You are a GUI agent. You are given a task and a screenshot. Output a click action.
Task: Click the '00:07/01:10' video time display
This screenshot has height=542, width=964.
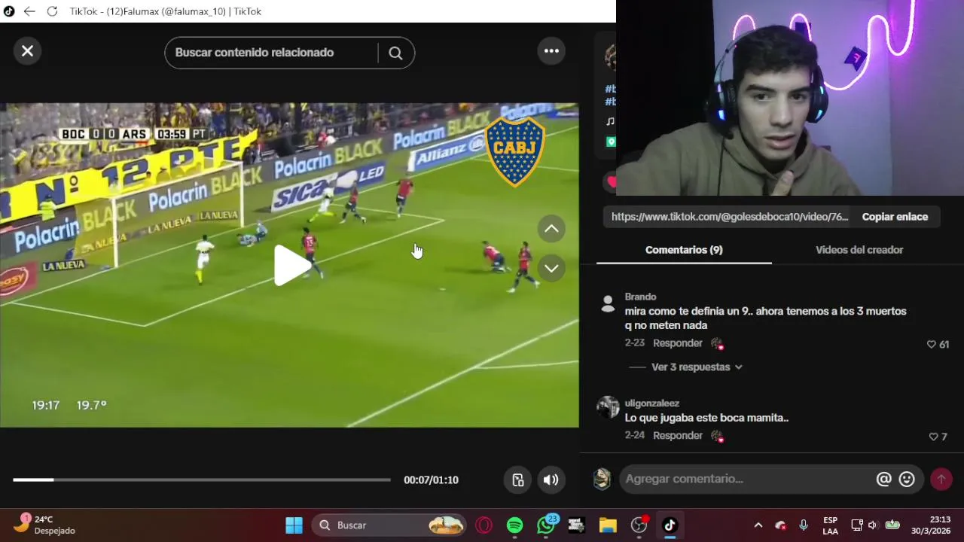point(431,480)
